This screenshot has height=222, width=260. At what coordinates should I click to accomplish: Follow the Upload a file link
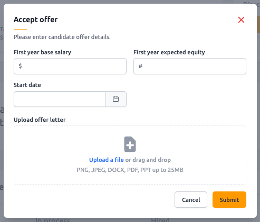[107, 160]
